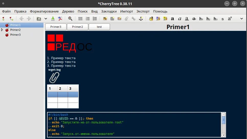Insert a codebox from toolbar
Screen dimensions: 247x139
coord(119,19)
